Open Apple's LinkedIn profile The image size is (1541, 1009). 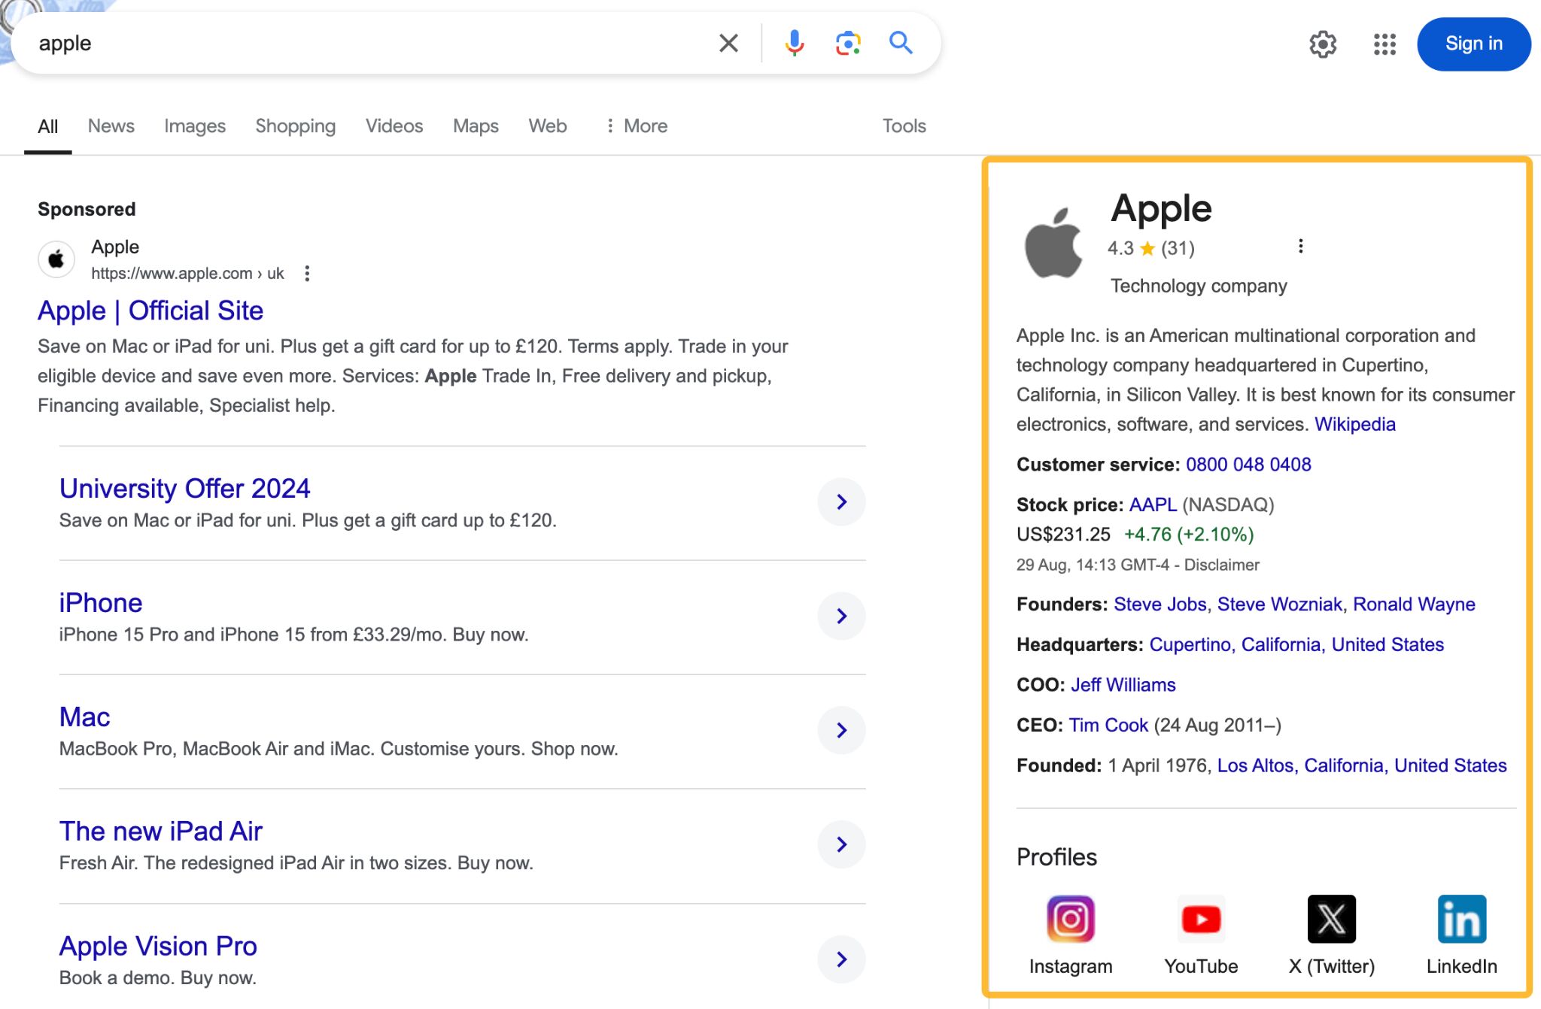click(1460, 917)
